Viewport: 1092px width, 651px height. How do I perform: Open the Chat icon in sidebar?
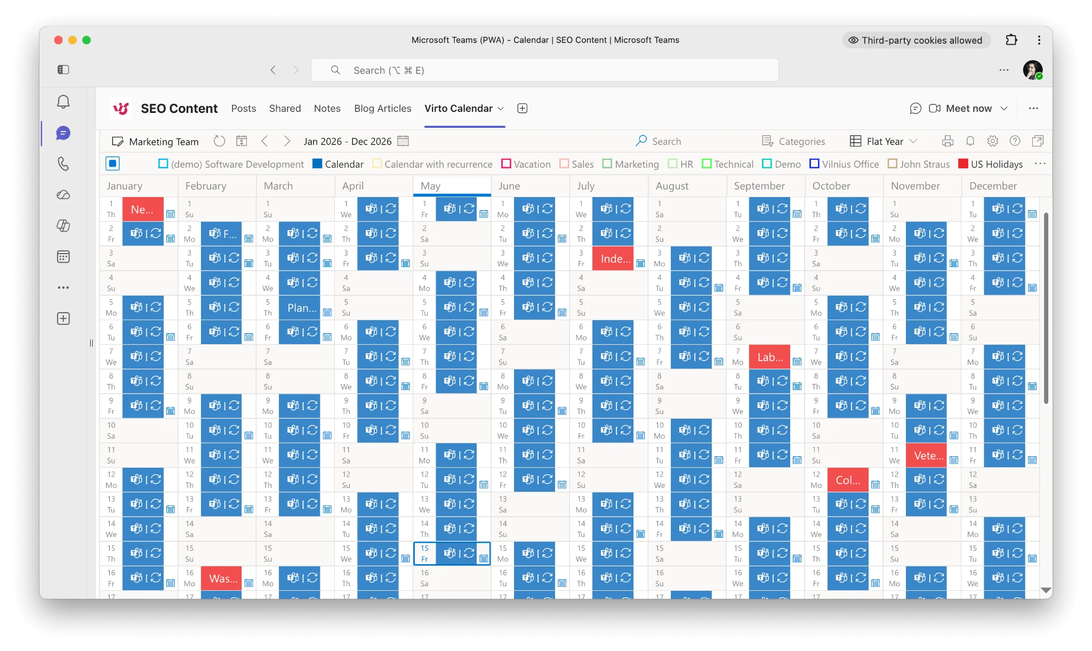pyautogui.click(x=63, y=133)
